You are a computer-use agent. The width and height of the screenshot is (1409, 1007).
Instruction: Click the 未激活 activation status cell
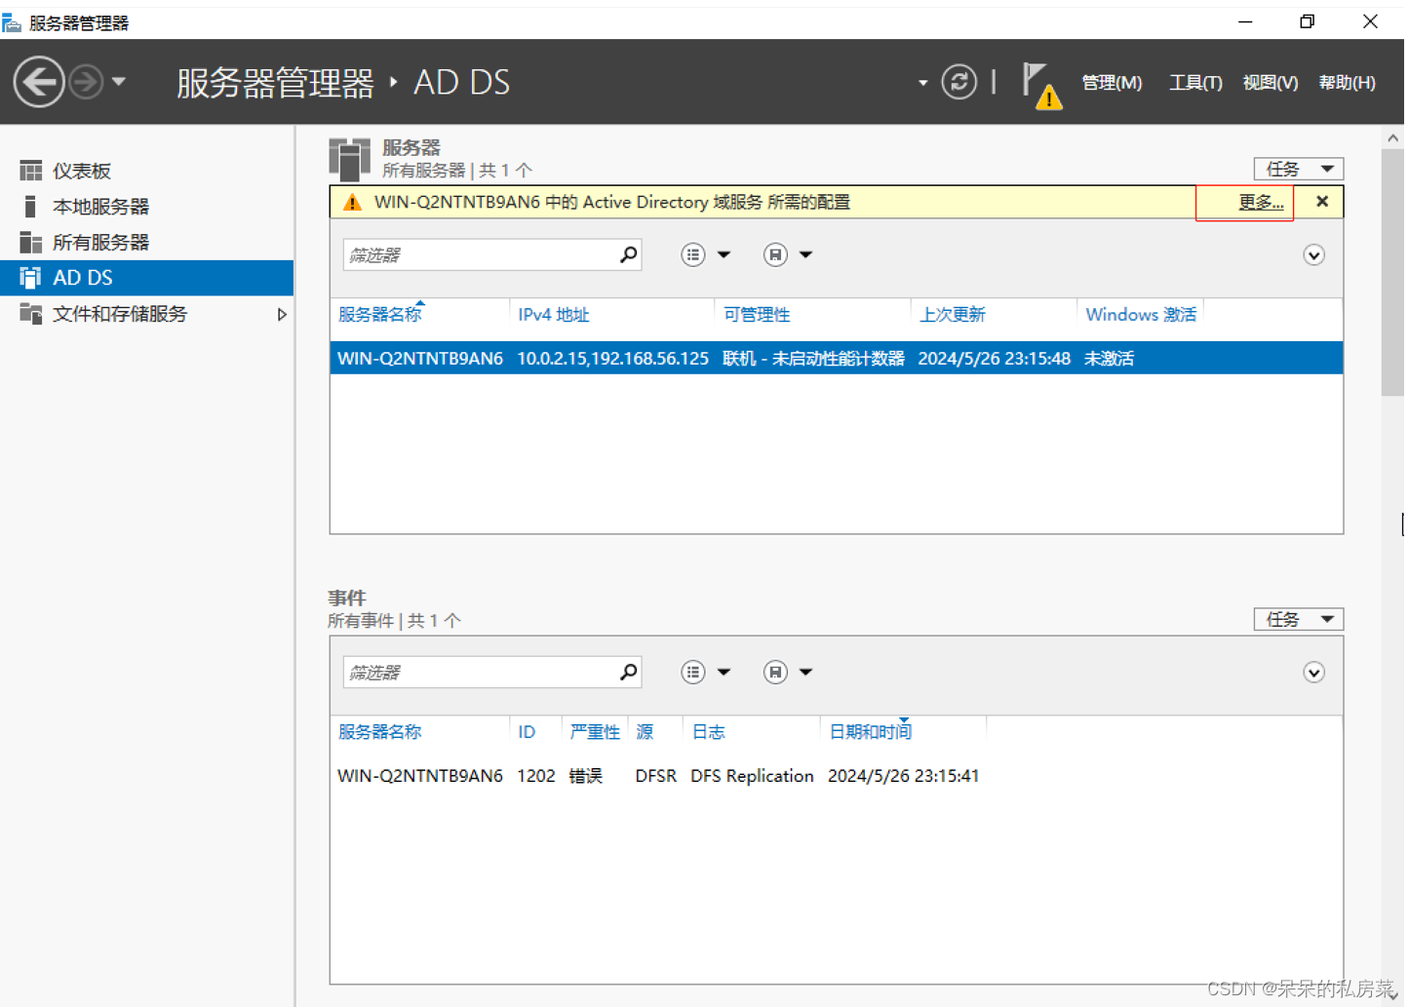click(1109, 359)
